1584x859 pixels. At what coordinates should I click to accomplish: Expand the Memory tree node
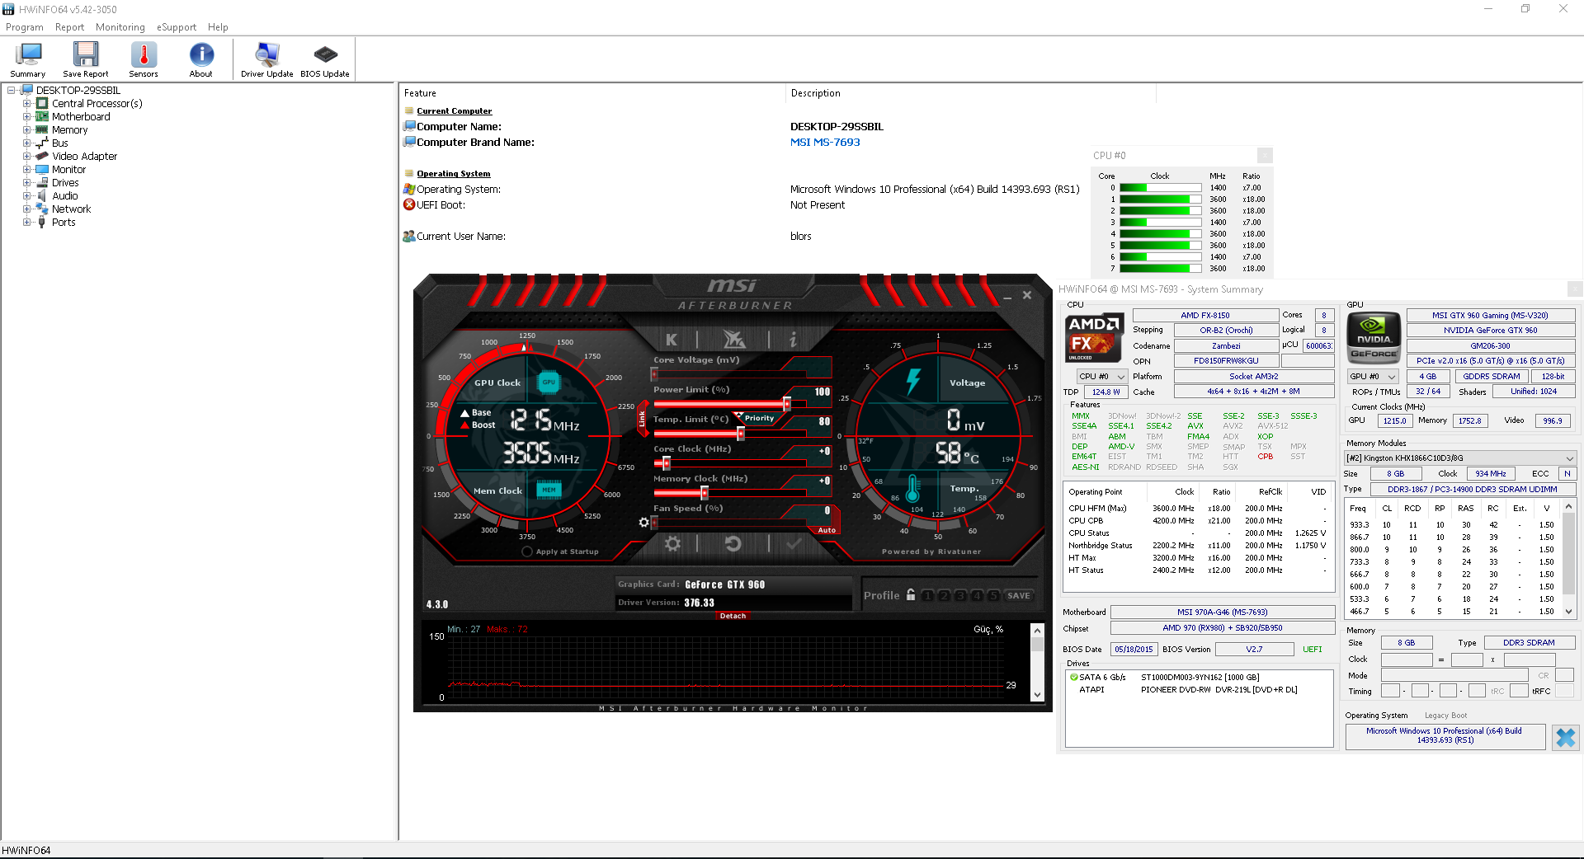[27, 130]
